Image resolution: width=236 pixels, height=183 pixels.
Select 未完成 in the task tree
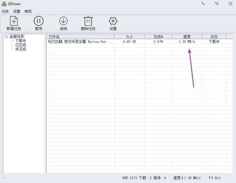point(21,49)
